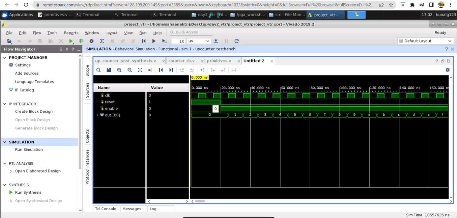Relaunch the simulation with the refresh icon
This screenshot has height=218, width=457.
(x=236, y=41)
